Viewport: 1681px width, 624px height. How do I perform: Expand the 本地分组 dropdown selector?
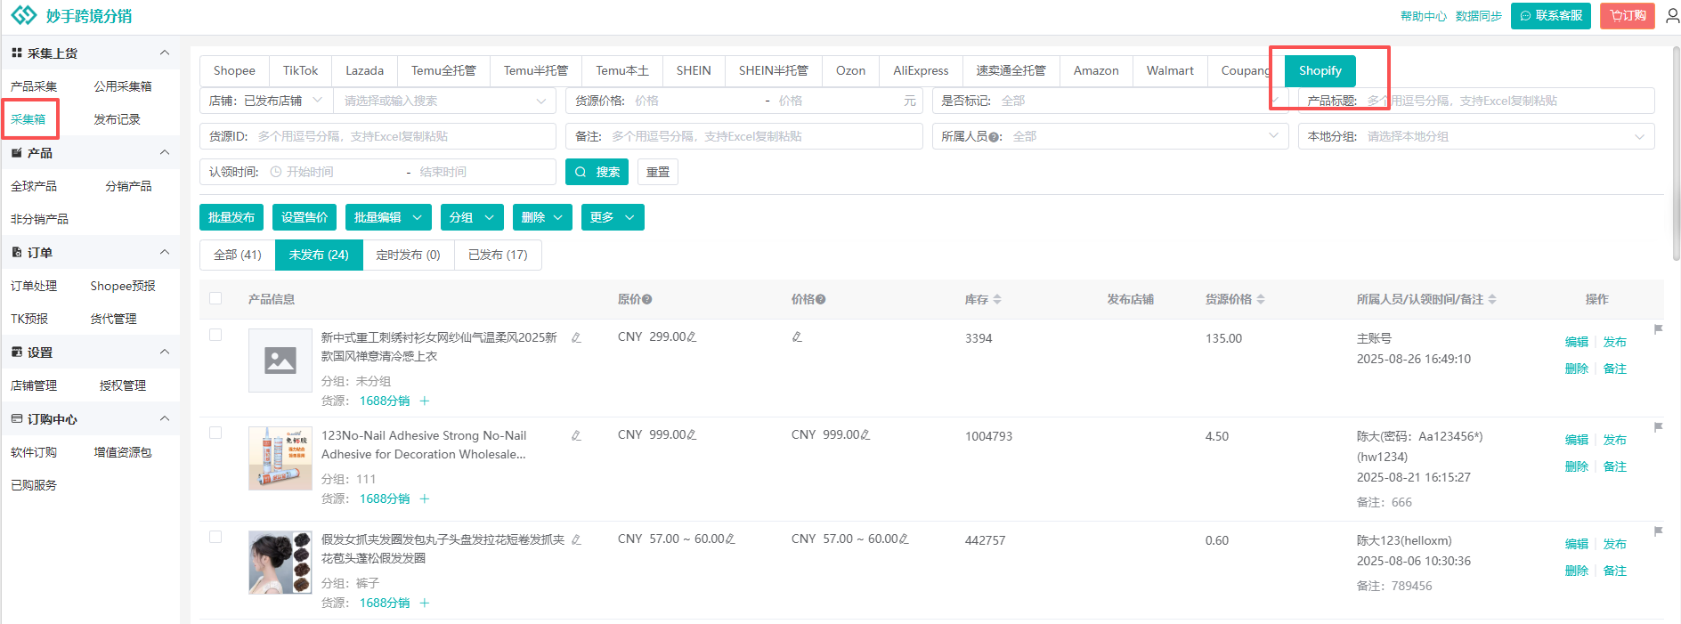coord(1638,136)
